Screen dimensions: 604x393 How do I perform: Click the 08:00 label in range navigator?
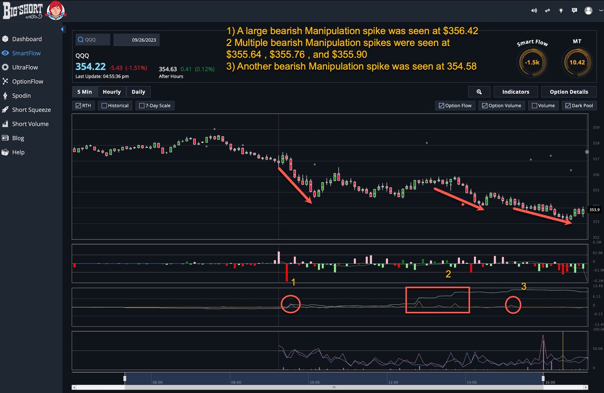237,382
